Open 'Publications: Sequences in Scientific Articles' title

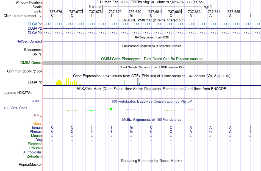pyautogui.click(x=152, y=46)
